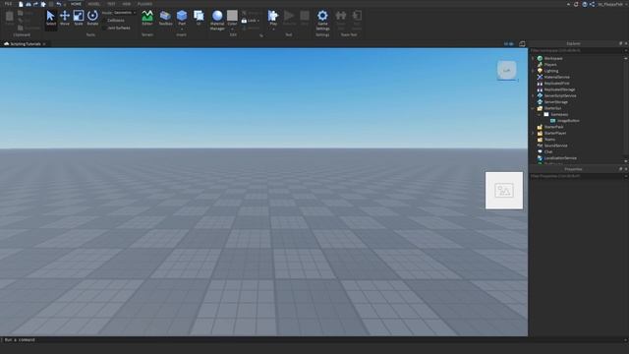Switch to the PLUGINS ribbon tab
Viewport: 629px width, 354px height.
[x=144, y=4]
